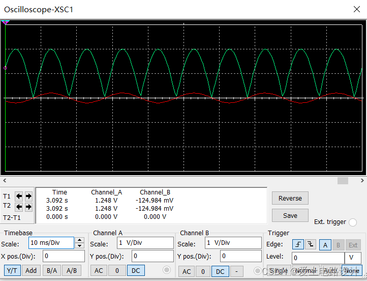Click Channel A Scale field
The height and width of the screenshot is (281, 367).
click(x=145, y=243)
